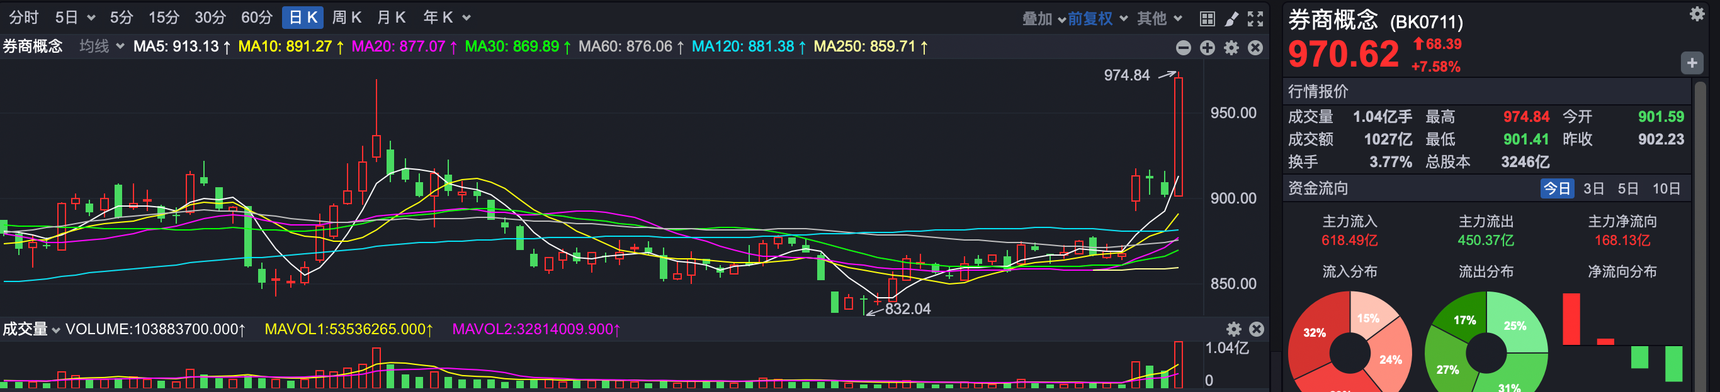Screen dimensions: 1720x392
Task: Click the +7.58% change percentage
Action: click(x=1435, y=67)
